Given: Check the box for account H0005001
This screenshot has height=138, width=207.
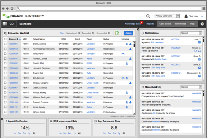Looking at the screenshot, I should 5,44.
